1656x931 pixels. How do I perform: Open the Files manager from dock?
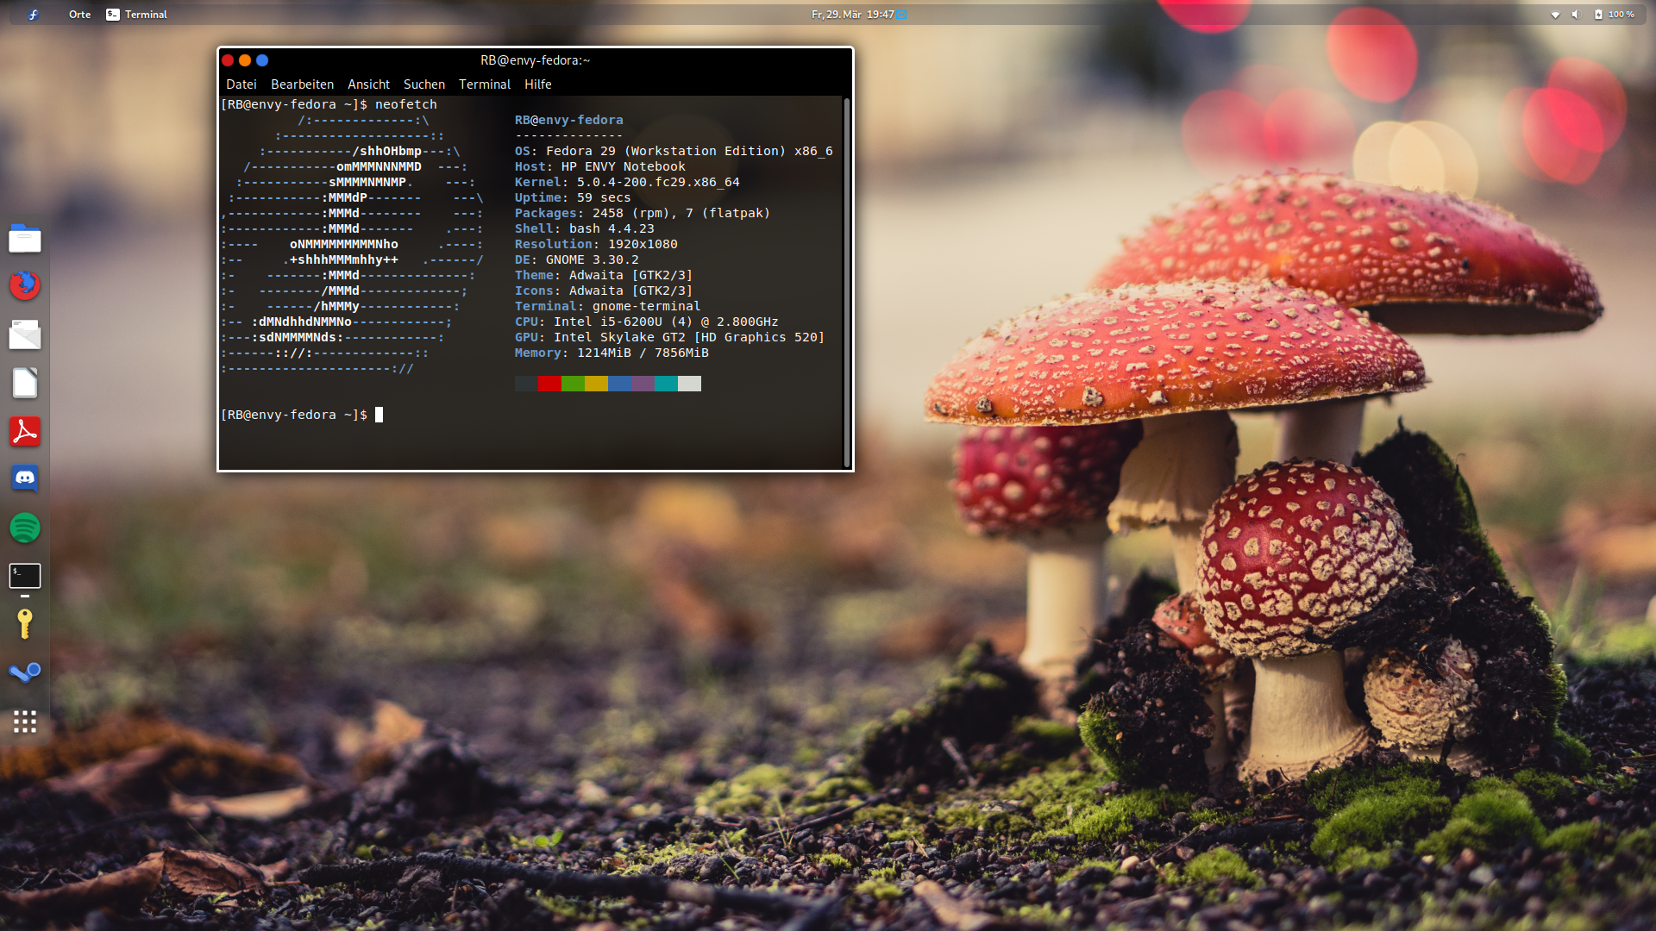coord(25,239)
